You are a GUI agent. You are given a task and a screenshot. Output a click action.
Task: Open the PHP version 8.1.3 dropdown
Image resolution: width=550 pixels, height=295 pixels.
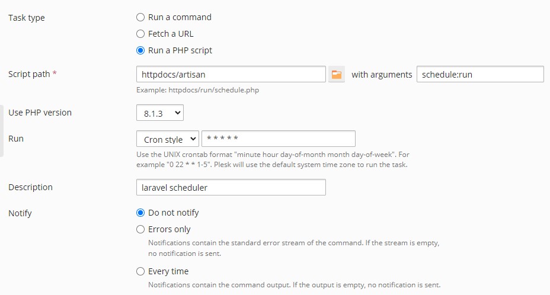pyautogui.click(x=160, y=113)
